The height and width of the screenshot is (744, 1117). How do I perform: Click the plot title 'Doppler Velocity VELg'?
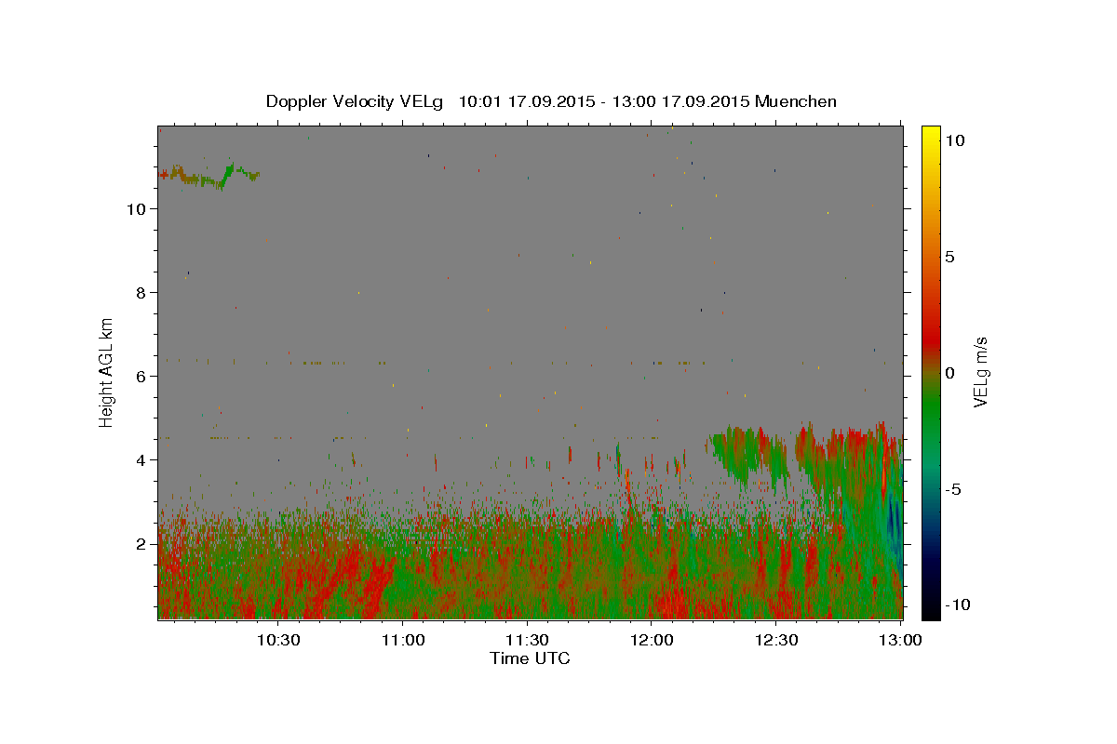[355, 101]
